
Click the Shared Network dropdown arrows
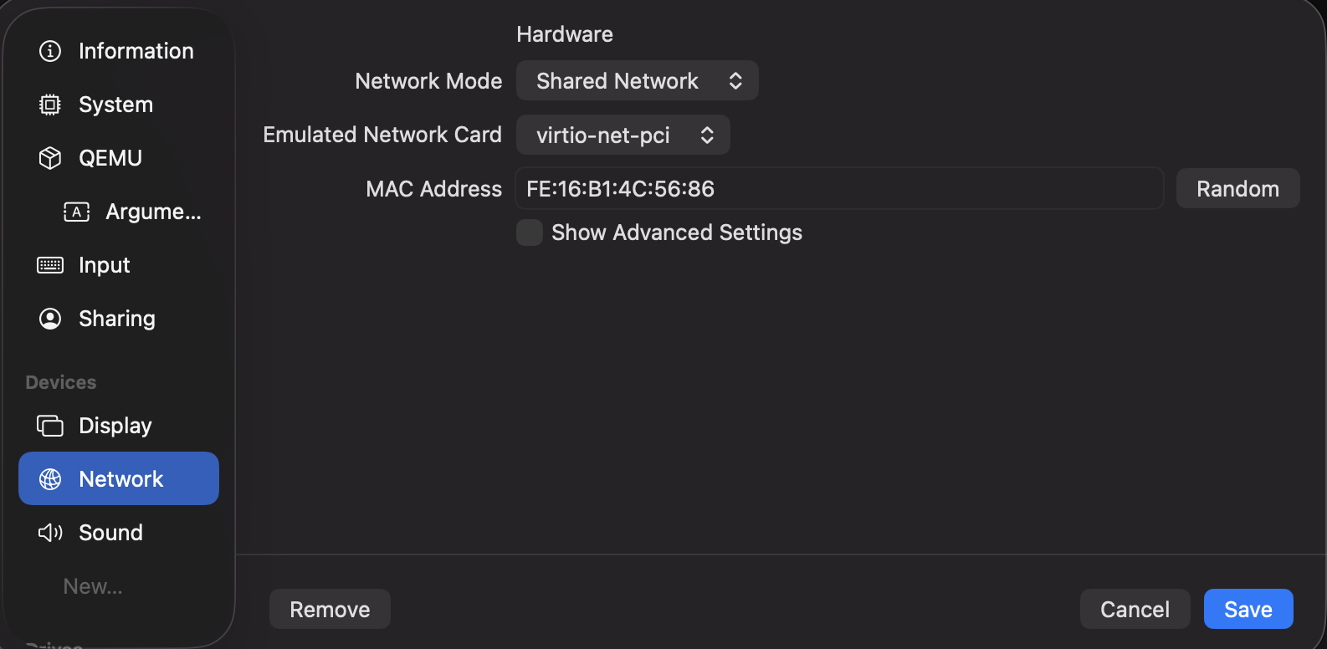[x=735, y=81]
